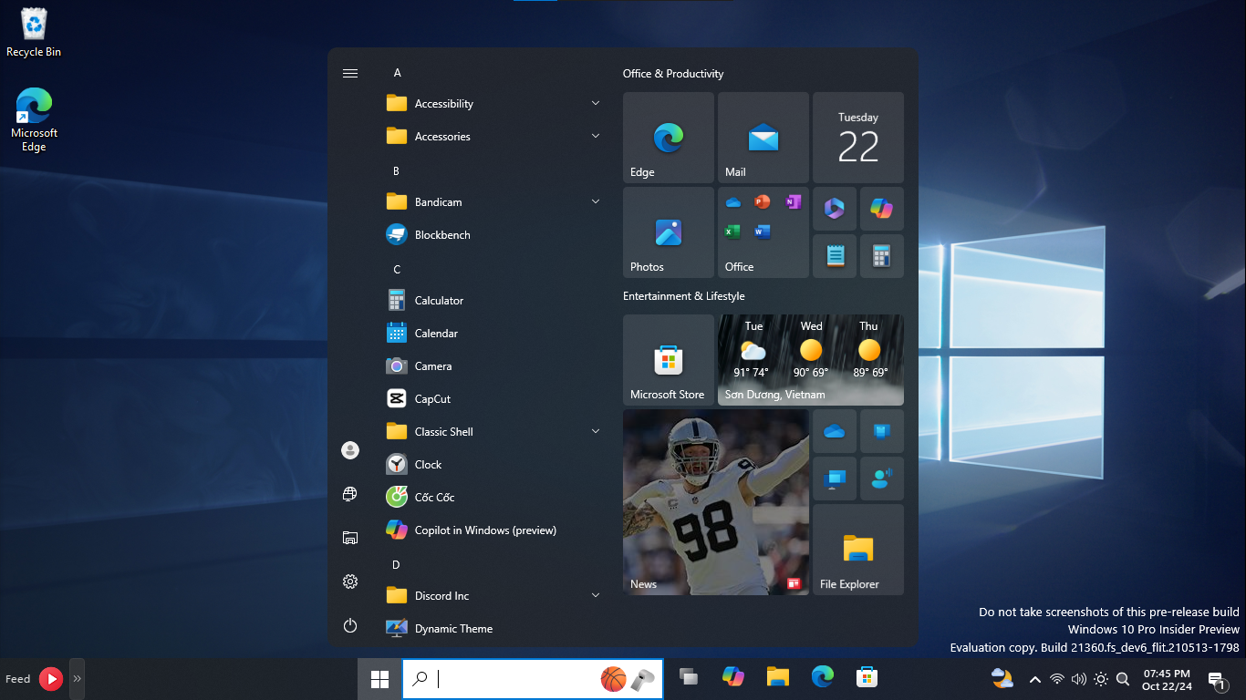Open the volume control in system tray

[1079, 679]
